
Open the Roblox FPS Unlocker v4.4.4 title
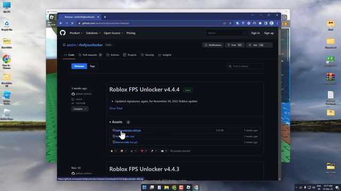[x=144, y=90]
